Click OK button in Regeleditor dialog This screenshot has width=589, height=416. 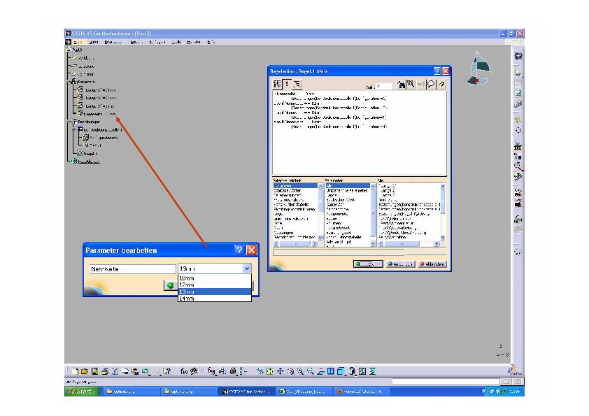tap(368, 264)
